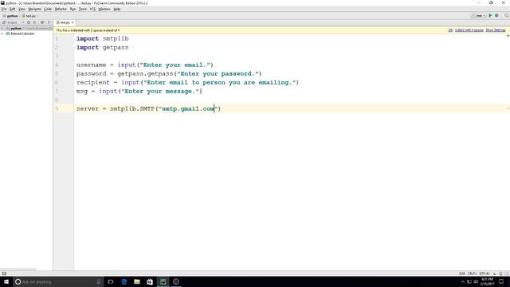
Task: Open the Edit menu
Action: coord(13,9)
